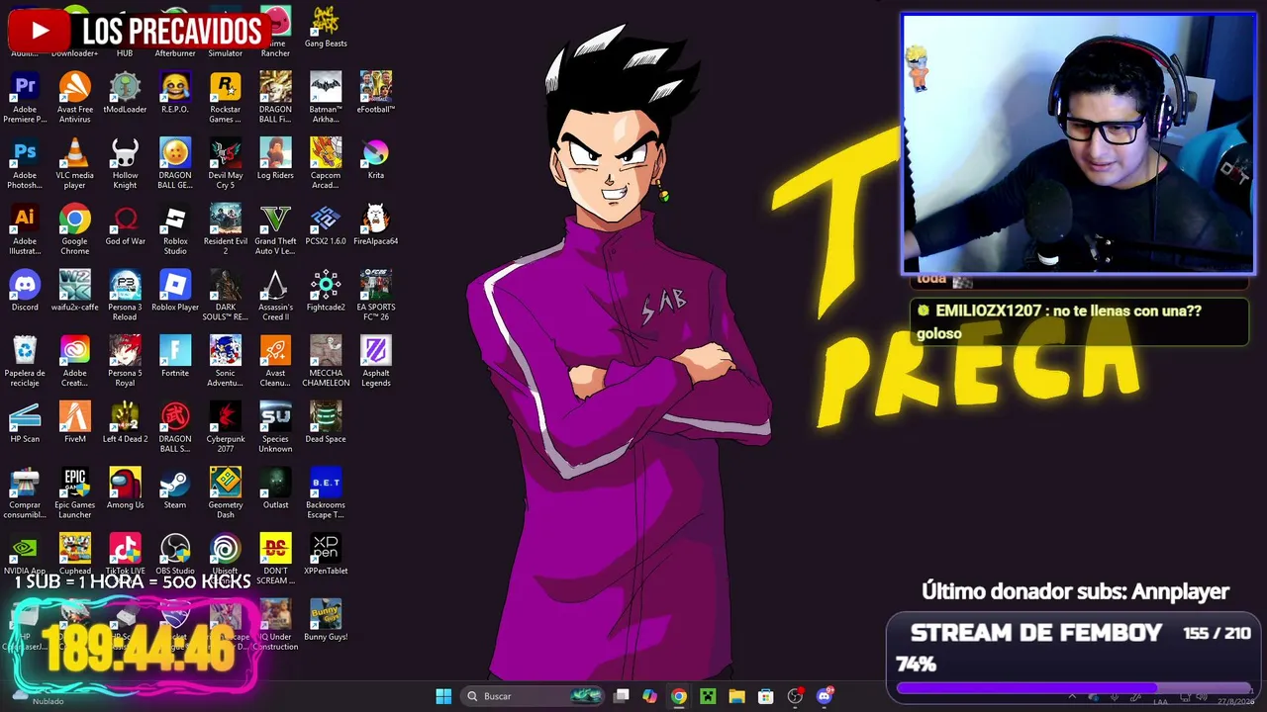Image resolution: width=1267 pixels, height=712 pixels.
Task: Select the MECCHA CHAMELEON desktop icon
Action: pyautogui.click(x=326, y=361)
